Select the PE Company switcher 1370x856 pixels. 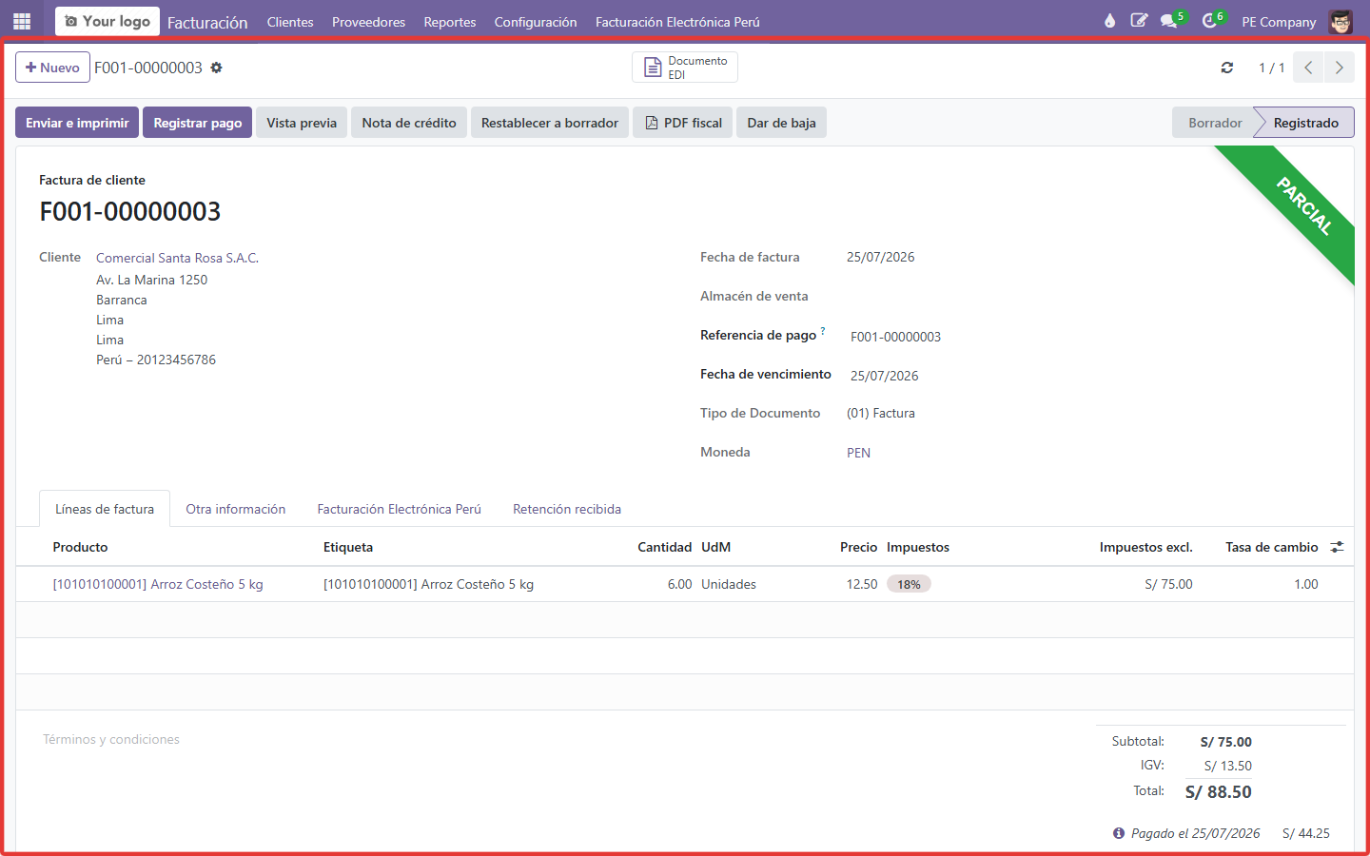(x=1279, y=22)
